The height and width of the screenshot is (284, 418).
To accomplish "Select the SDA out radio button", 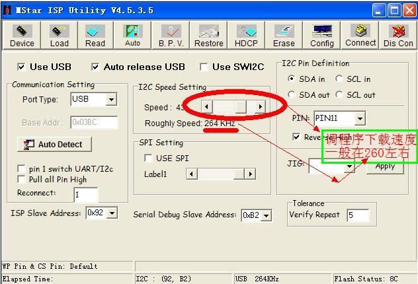I will 292,94.
